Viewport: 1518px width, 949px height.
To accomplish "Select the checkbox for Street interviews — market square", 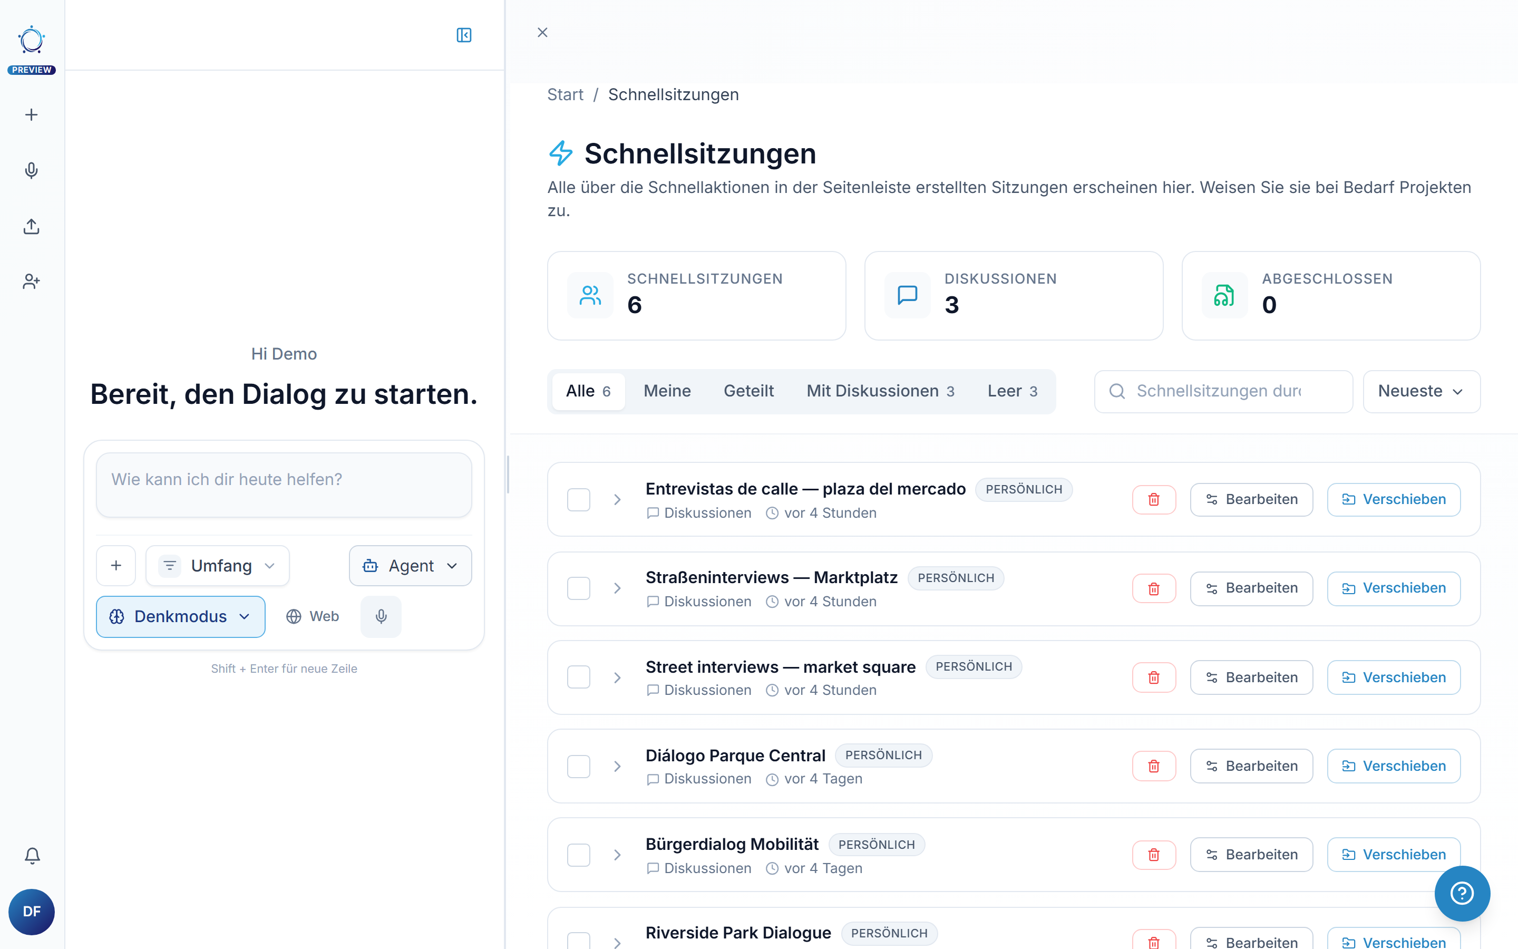I will coord(578,677).
